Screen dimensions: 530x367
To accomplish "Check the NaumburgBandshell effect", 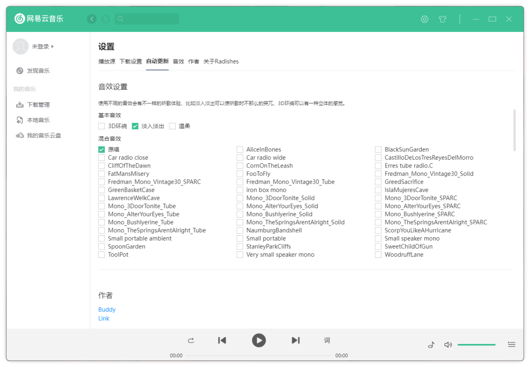I will (240, 231).
